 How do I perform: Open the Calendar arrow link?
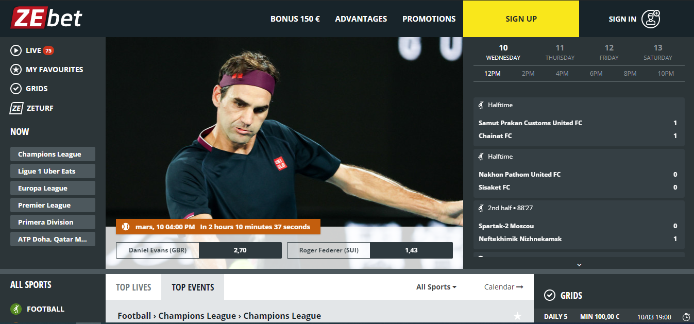click(x=503, y=287)
